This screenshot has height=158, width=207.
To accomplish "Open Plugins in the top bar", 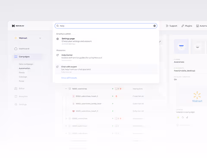I will 187,26.
